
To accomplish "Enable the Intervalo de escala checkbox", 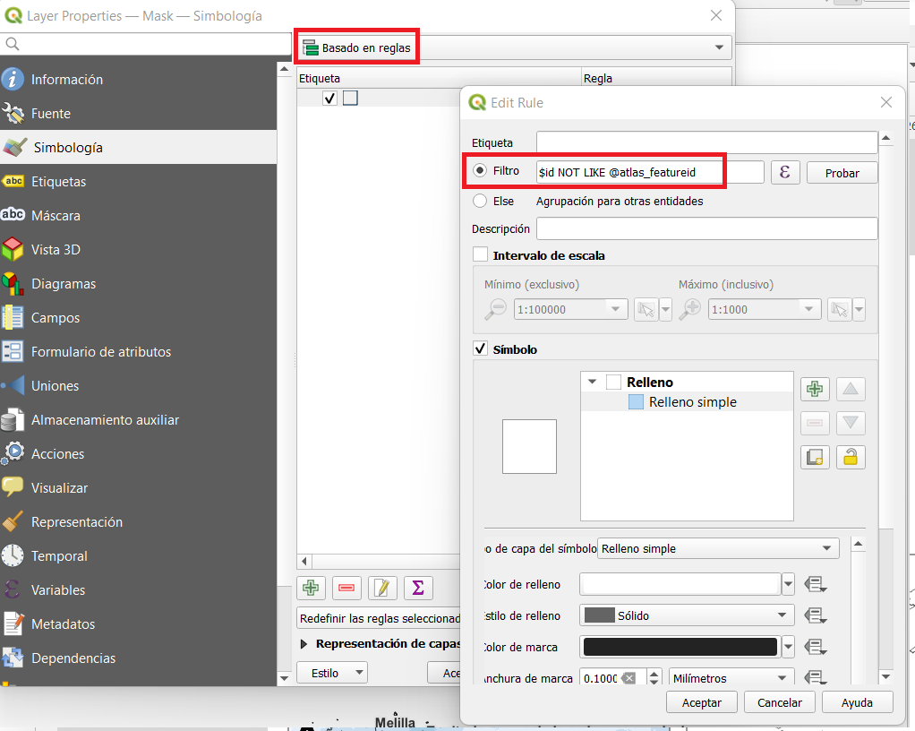I will [481, 255].
